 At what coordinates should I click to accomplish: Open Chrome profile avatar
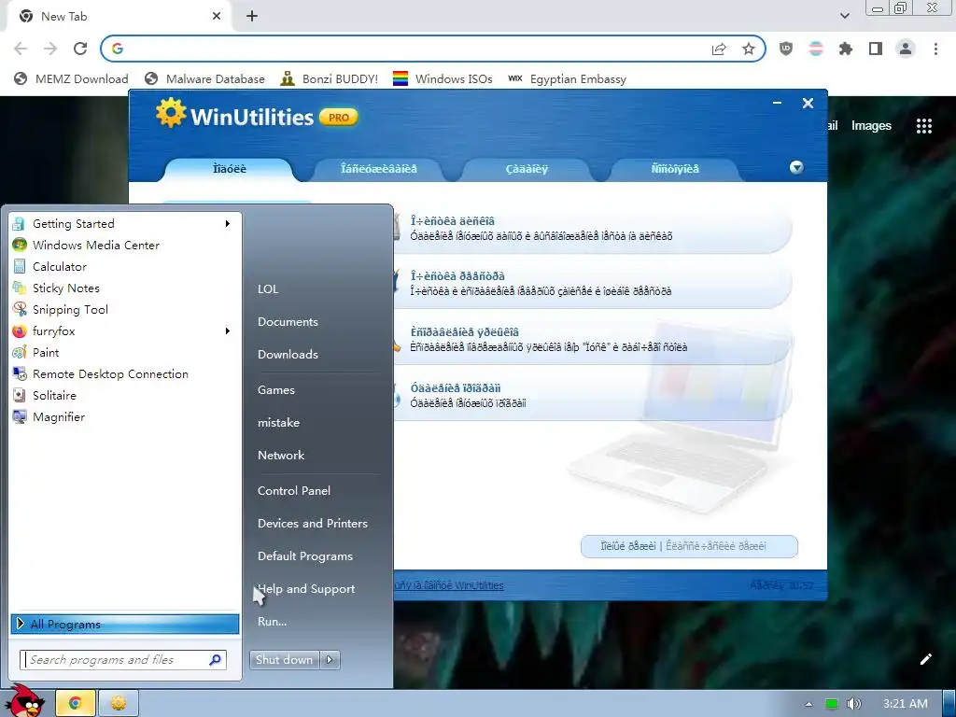(906, 49)
